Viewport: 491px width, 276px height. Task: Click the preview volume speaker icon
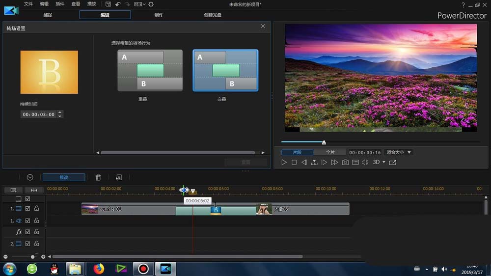(365, 163)
